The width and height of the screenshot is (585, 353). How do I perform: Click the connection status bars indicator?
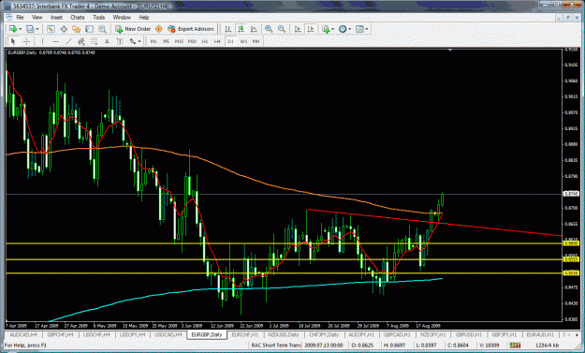(515, 346)
